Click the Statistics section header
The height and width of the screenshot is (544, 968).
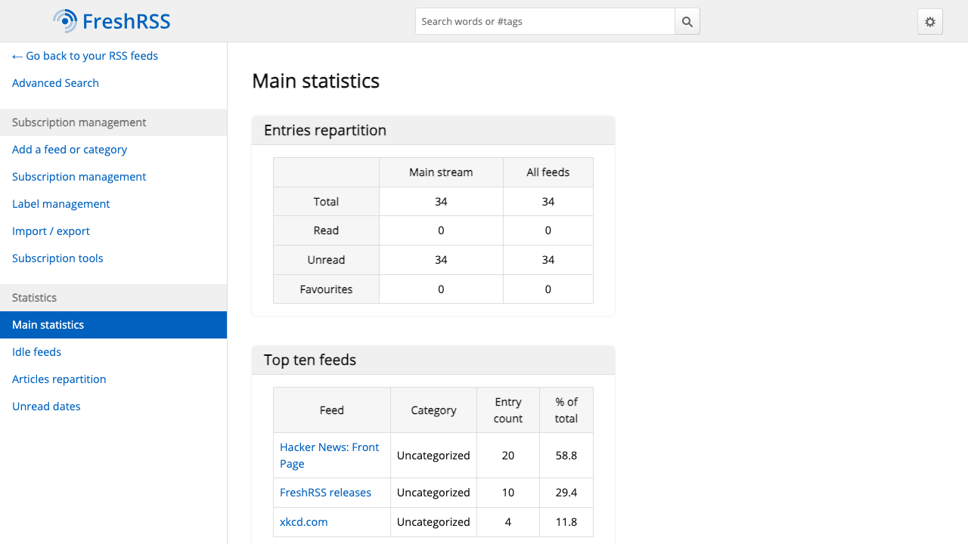113,298
